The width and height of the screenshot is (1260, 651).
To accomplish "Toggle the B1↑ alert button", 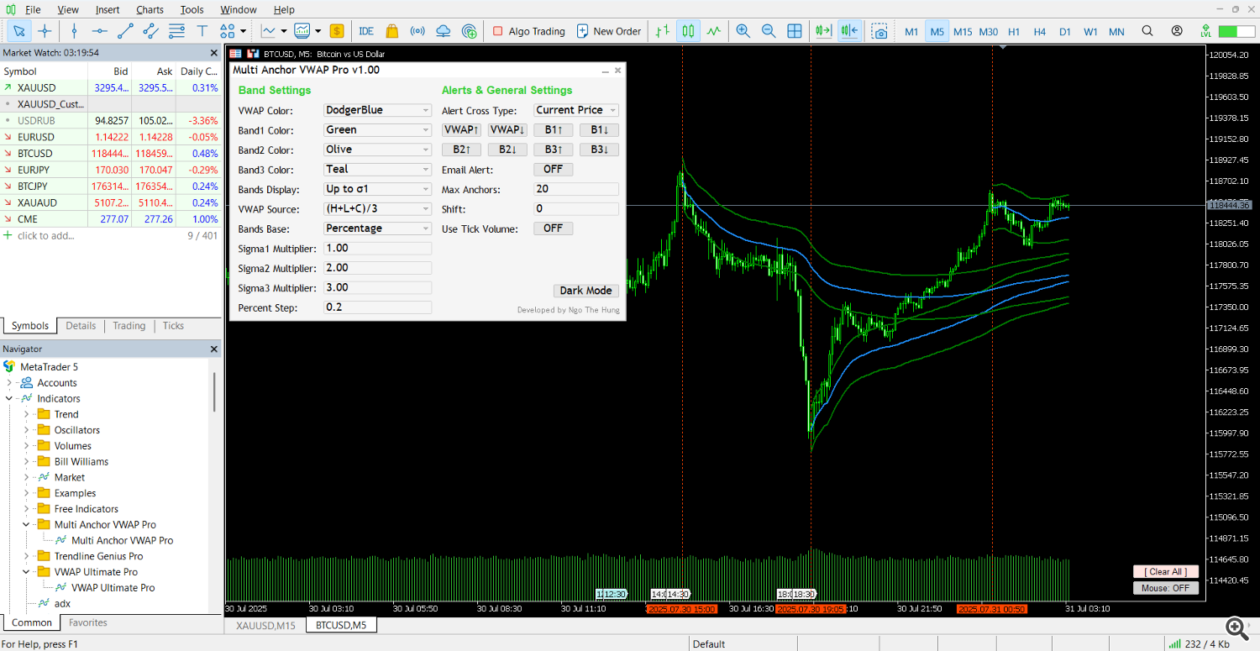I will (x=553, y=130).
